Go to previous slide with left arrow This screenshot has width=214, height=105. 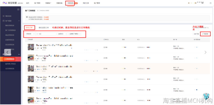click(x=7, y=52)
